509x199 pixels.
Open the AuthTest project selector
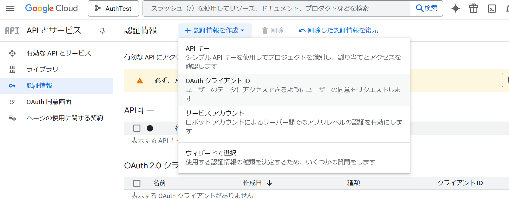113,8
